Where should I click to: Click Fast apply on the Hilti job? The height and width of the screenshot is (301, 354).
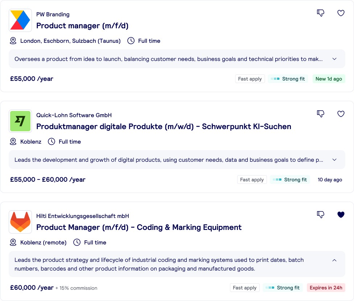(x=245, y=288)
